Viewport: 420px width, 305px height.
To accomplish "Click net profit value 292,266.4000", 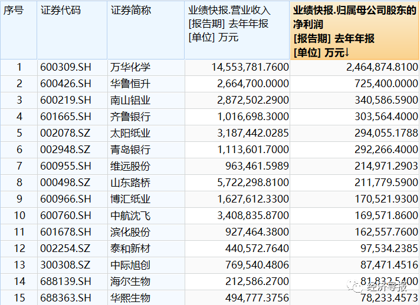I will tap(386, 150).
